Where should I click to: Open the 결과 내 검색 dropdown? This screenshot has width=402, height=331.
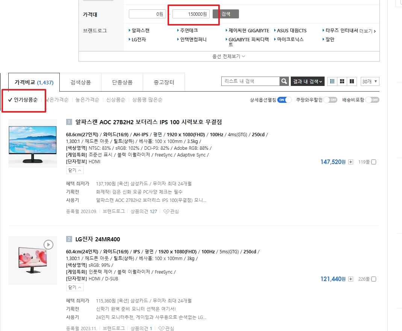pos(307,81)
